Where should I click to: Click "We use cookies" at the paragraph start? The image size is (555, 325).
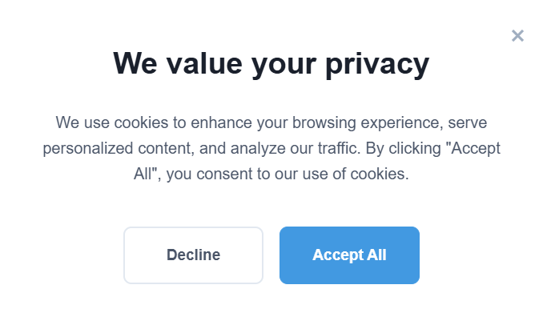(112, 122)
